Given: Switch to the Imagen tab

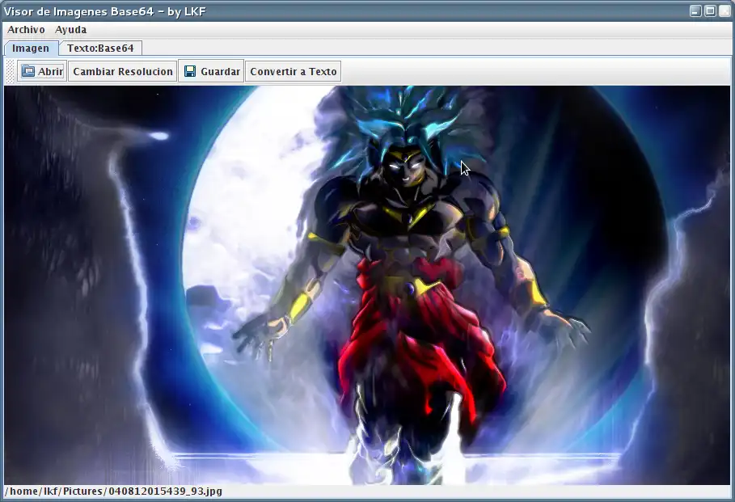Looking at the screenshot, I should (31, 49).
